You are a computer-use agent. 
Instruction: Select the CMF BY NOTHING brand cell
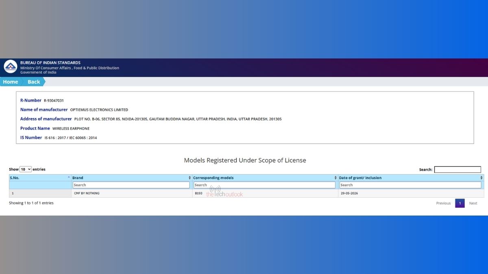click(131, 193)
